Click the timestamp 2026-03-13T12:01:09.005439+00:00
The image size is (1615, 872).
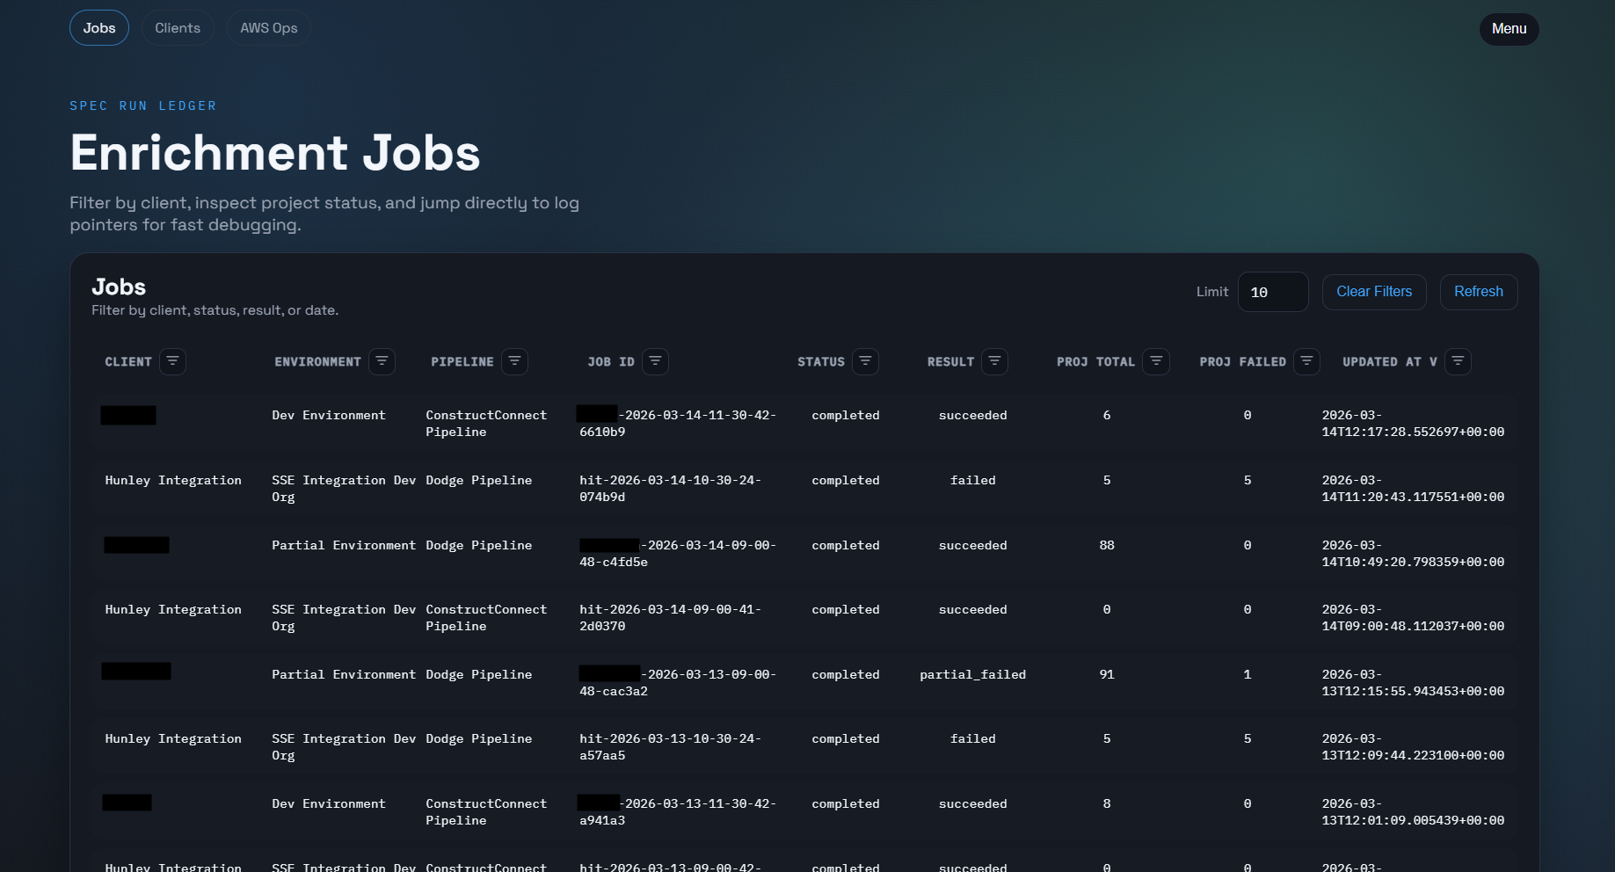coord(1413,812)
